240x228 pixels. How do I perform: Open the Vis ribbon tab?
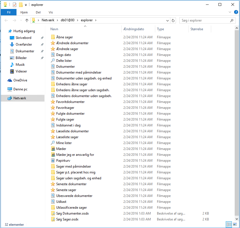pyautogui.click(x=51, y=12)
